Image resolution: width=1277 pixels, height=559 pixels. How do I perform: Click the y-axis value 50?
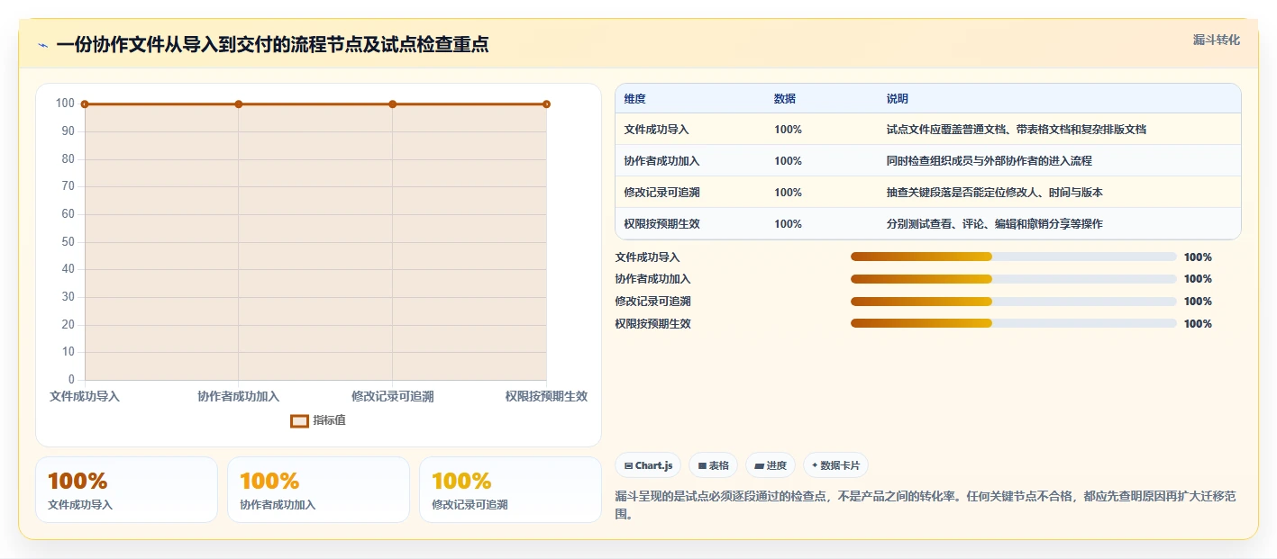point(68,242)
